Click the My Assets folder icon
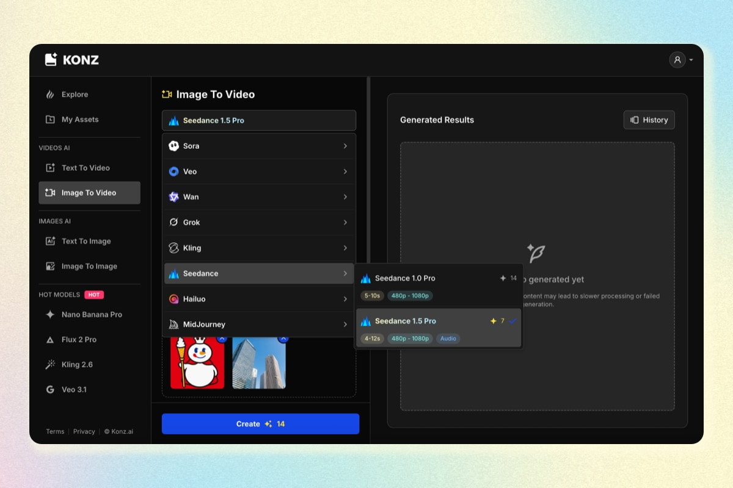 (x=50, y=120)
